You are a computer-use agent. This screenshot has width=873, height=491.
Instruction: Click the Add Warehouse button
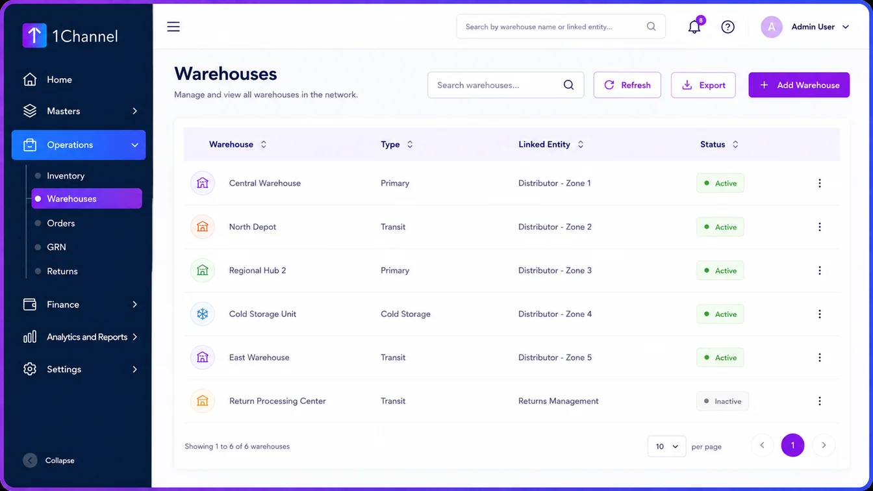pyautogui.click(x=799, y=85)
